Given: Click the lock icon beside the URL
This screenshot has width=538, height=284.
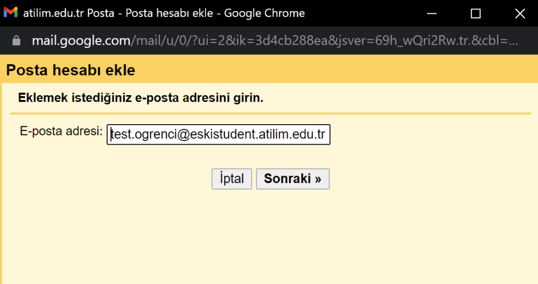Looking at the screenshot, I should 16,40.
